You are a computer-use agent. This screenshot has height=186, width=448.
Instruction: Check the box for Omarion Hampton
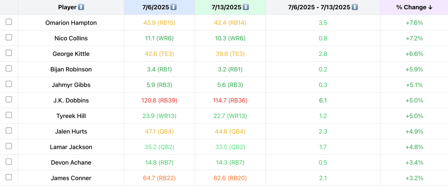pyautogui.click(x=9, y=22)
